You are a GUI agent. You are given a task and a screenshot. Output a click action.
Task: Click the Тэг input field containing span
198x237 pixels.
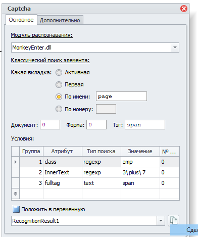145,125
